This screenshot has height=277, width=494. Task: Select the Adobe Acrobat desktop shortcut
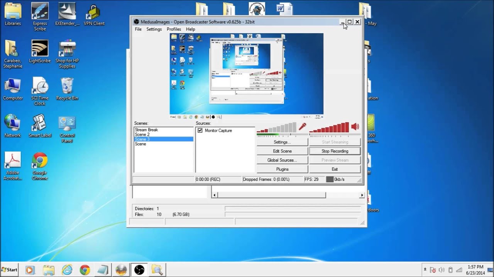[x=13, y=166]
